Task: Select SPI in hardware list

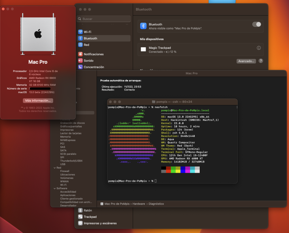Action: point(62,158)
